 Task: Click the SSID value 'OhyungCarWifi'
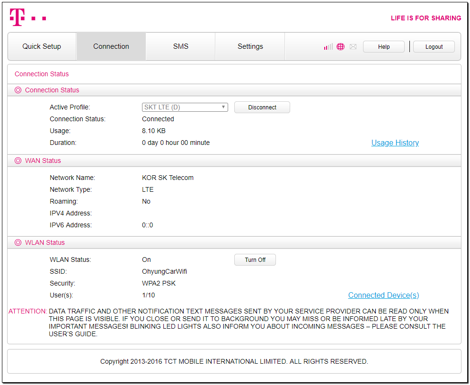[165, 271]
